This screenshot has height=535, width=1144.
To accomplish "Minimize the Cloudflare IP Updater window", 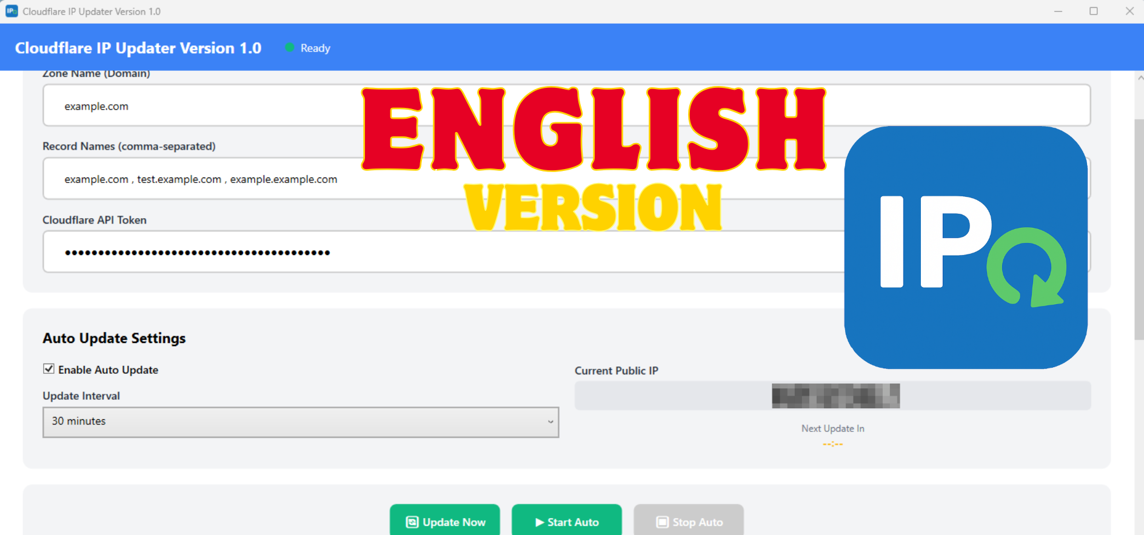I will [1058, 11].
